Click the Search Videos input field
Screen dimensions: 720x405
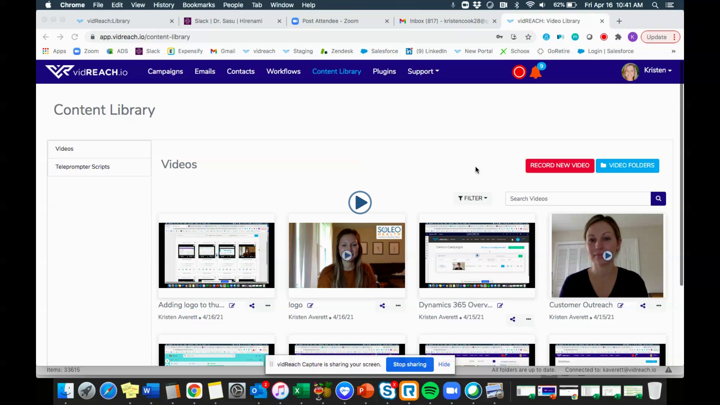(577, 199)
